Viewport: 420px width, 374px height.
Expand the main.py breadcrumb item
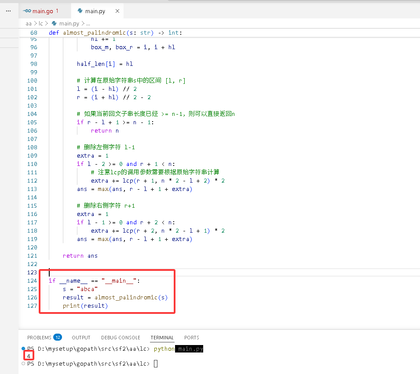tap(69, 24)
